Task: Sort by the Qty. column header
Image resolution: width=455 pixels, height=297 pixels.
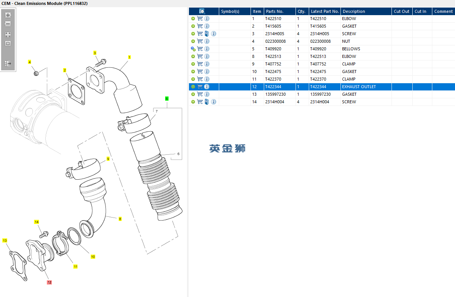Action: click(302, 11)
